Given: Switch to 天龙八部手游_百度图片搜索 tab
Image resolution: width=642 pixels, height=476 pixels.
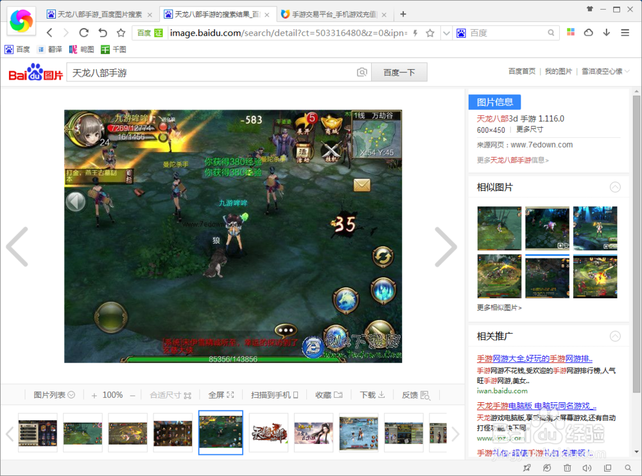Looking at the screenshot, I should [x=99, y=14].
